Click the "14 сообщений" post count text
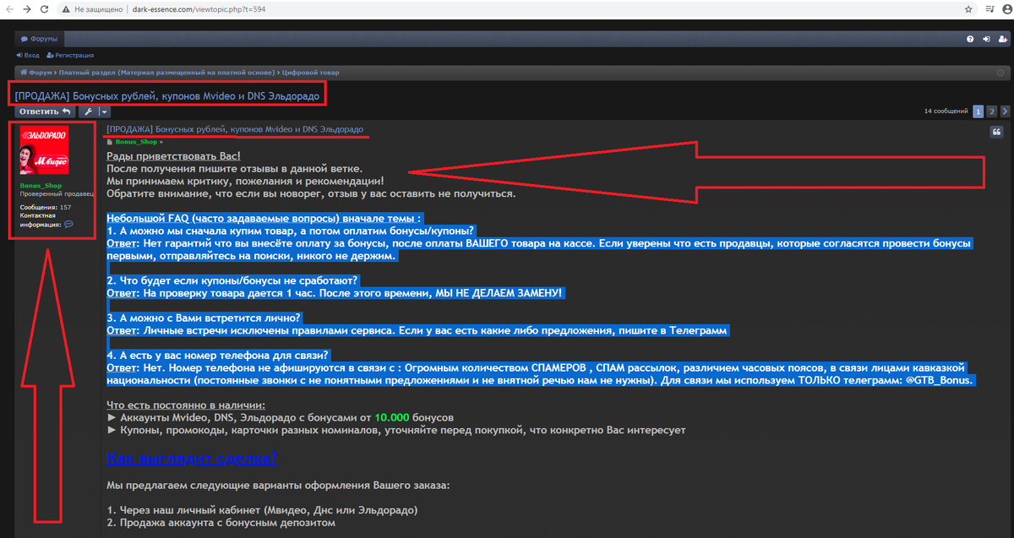The image size is (1014, 538). 946,111
